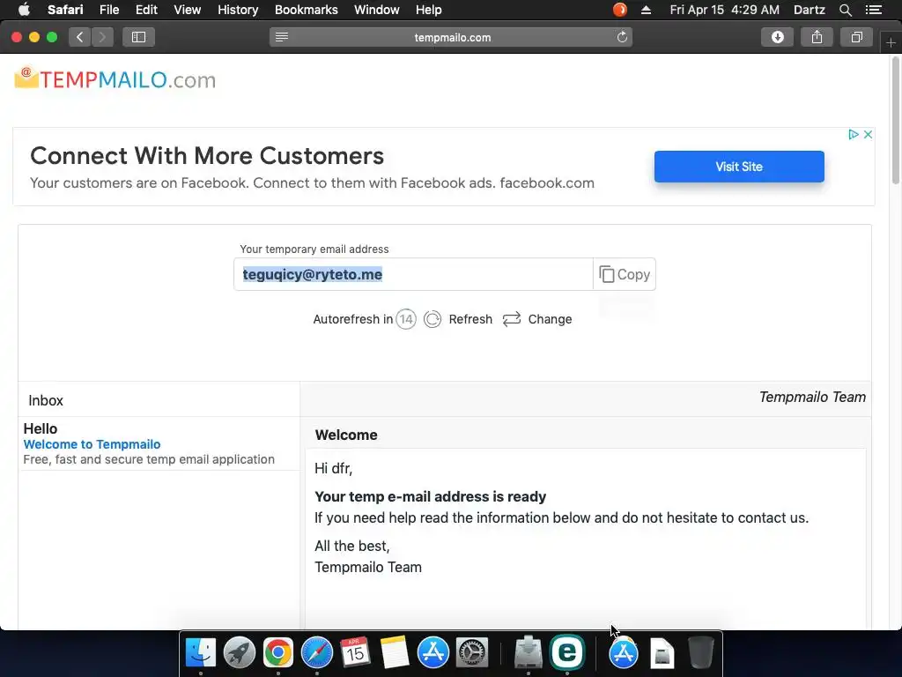Open the Share button in Safari toolbar
This screenshot has width=902, height=677.
click(817, 37)
